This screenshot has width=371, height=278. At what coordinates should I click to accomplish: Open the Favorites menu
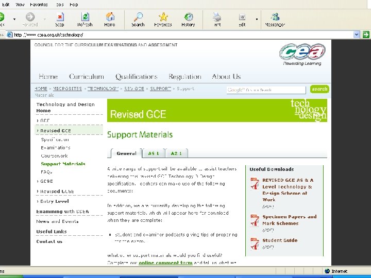click(x=39, y=5)
